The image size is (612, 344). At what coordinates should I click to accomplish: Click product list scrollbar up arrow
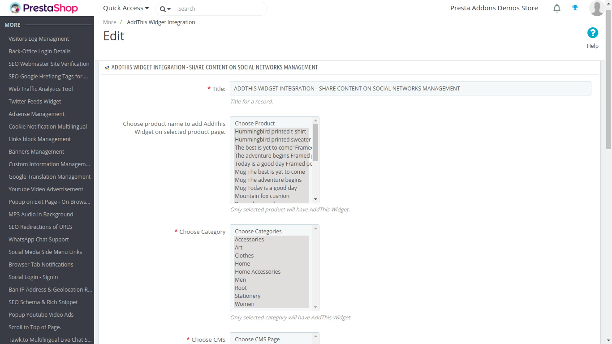[315, 120]
